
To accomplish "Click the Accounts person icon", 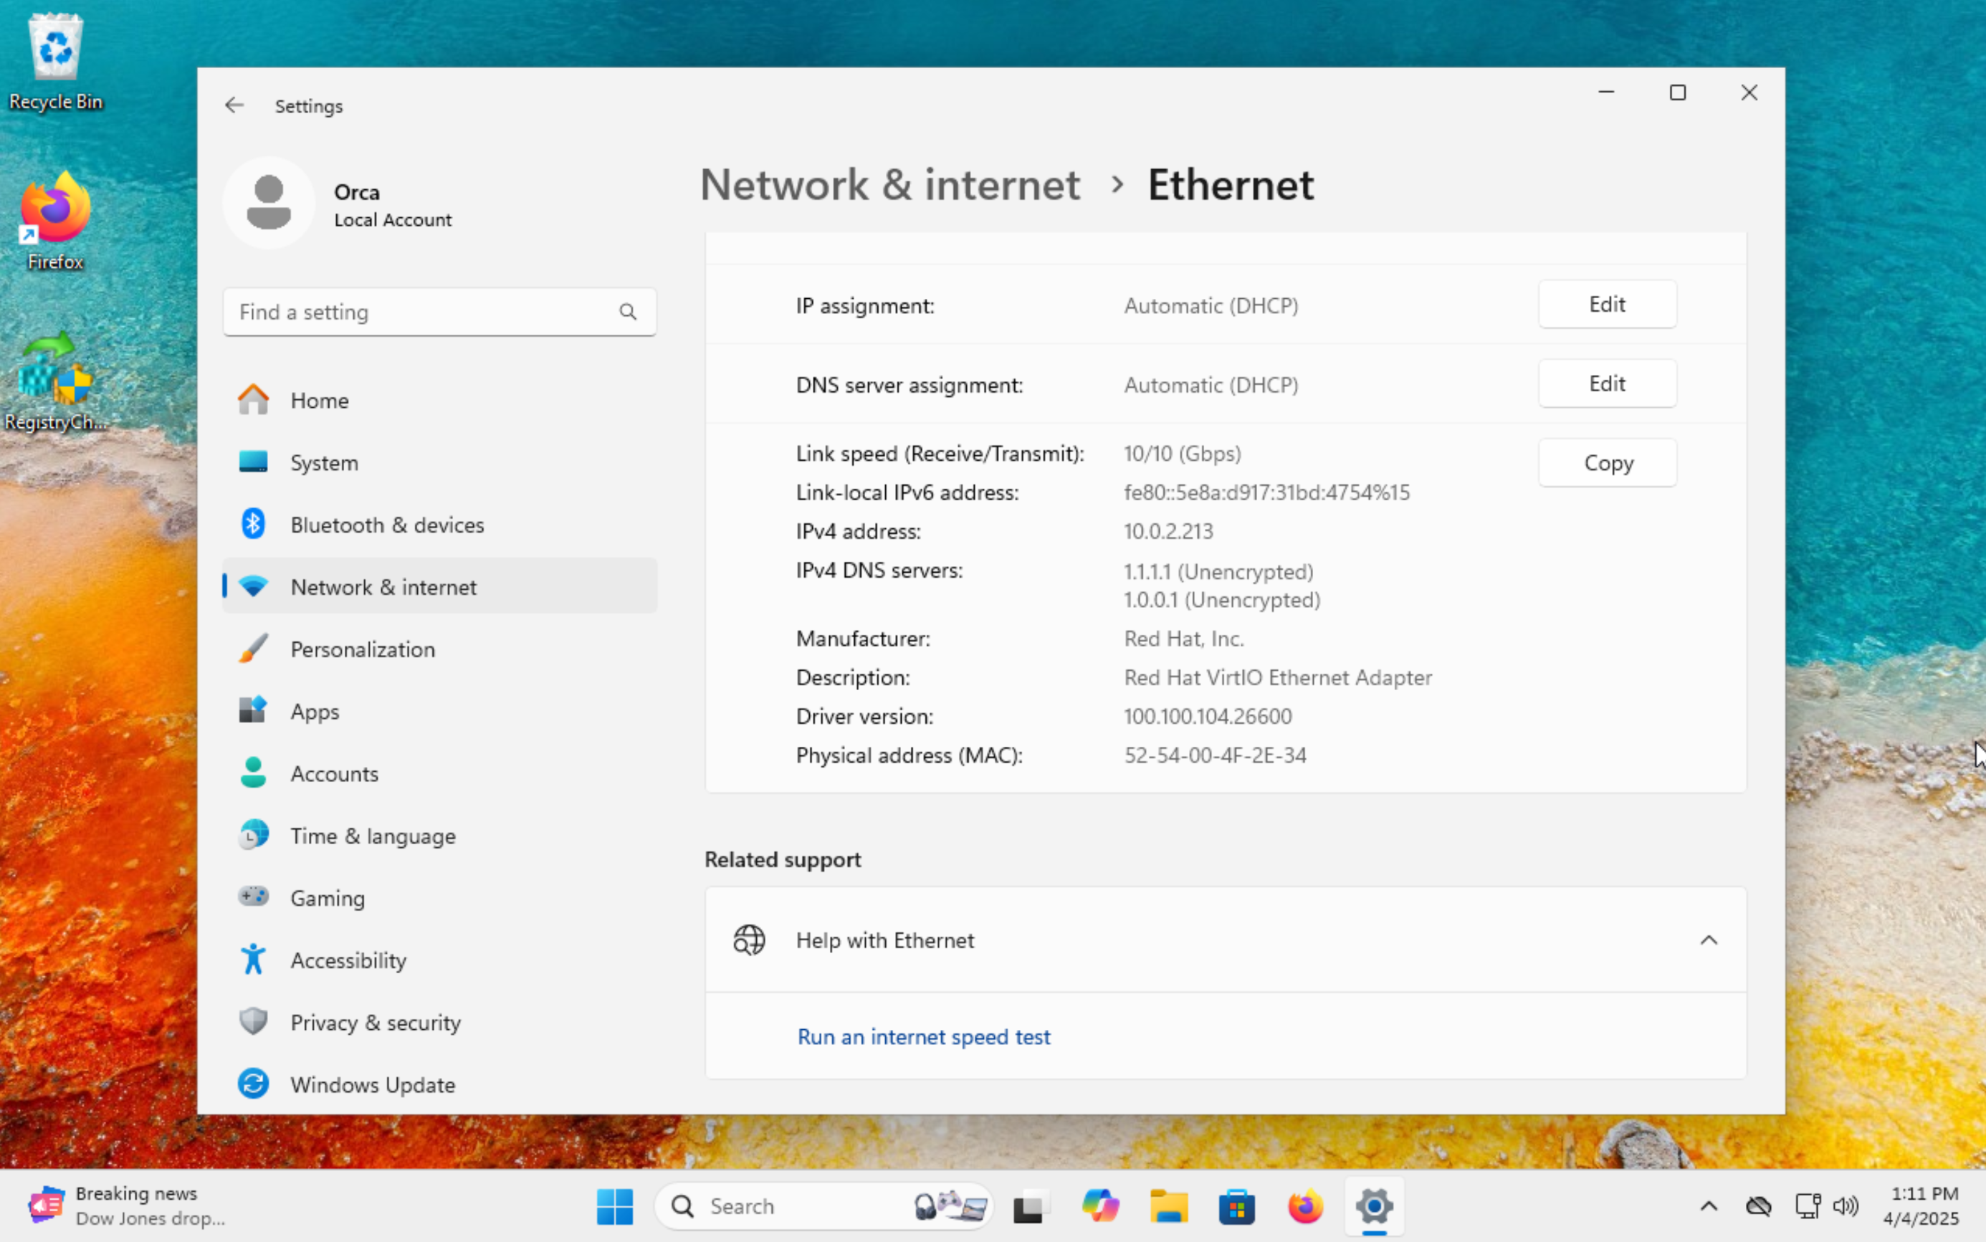I will pos(253,773).
